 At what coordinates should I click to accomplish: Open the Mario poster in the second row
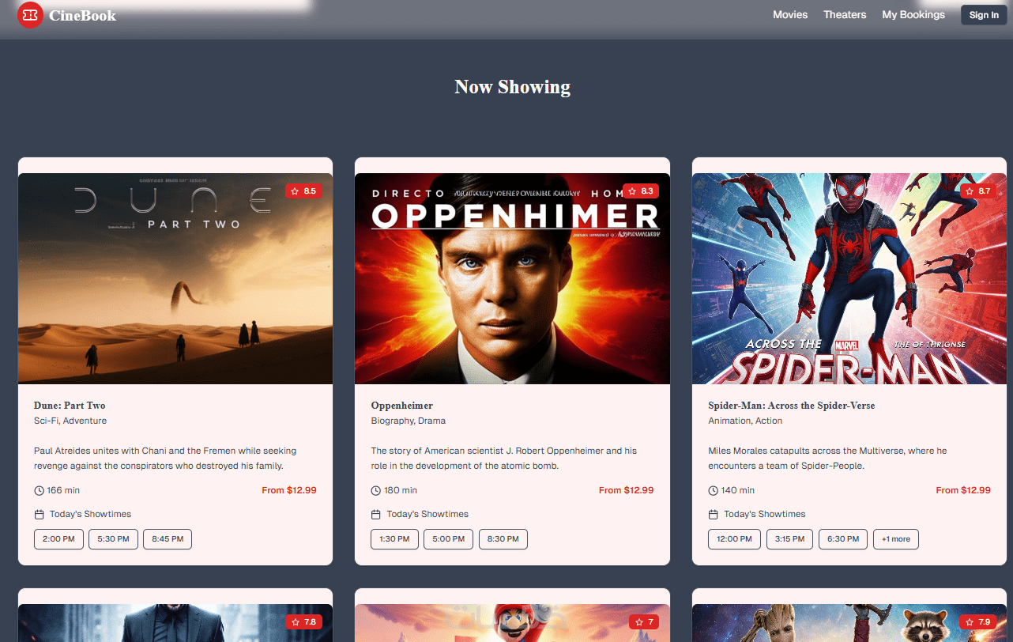pyautogui.click(x=512, y=623)
